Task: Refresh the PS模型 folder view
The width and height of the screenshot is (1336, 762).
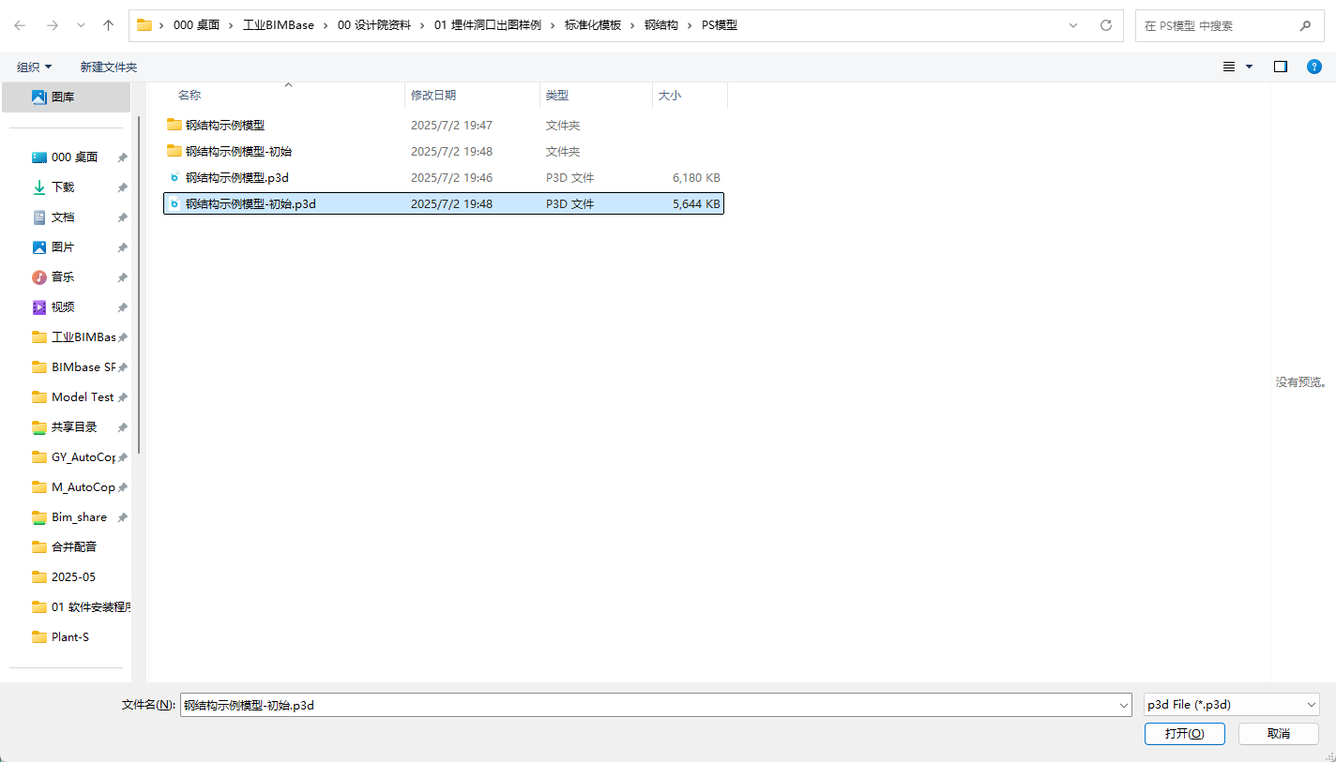Action: click(1106, 25)
